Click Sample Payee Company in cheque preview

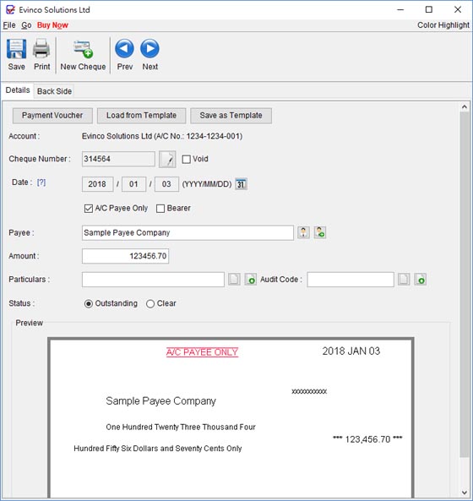(x=160, y=401)
